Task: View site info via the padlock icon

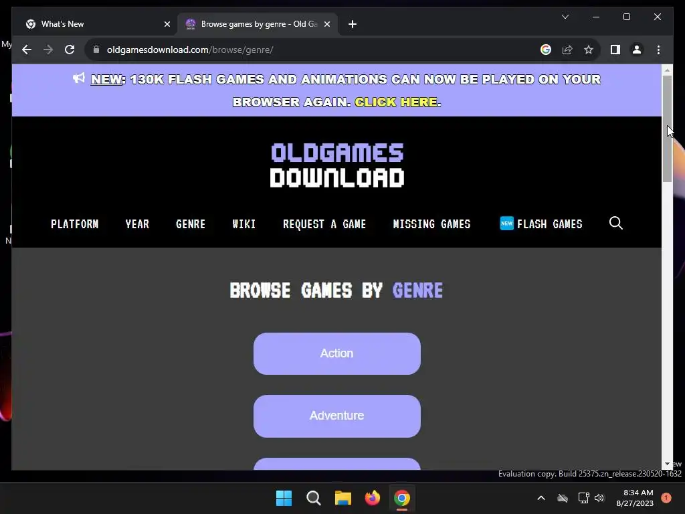Action: (96, 50)
